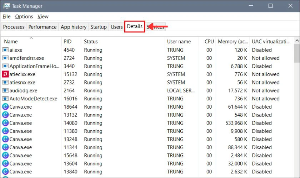Screen dimensions: 300x178
Task: Select the ai.exe process name
Action: pyautogui.click(x=16, y=50)
